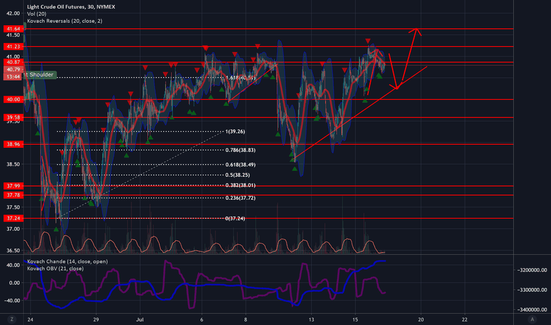The height and width of the screenshot is (325, 551).
Task: Click the 22 date on time axis
Action: (465, 320)
